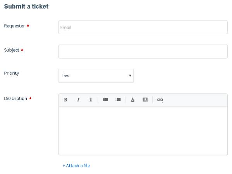Image resolution: width=232 pixels, height=174 pixels.
Task: Open the text color picker
Action: tap(132, 100)
